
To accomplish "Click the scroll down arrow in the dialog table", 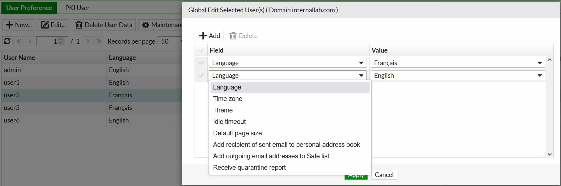I will pos(550,154).
